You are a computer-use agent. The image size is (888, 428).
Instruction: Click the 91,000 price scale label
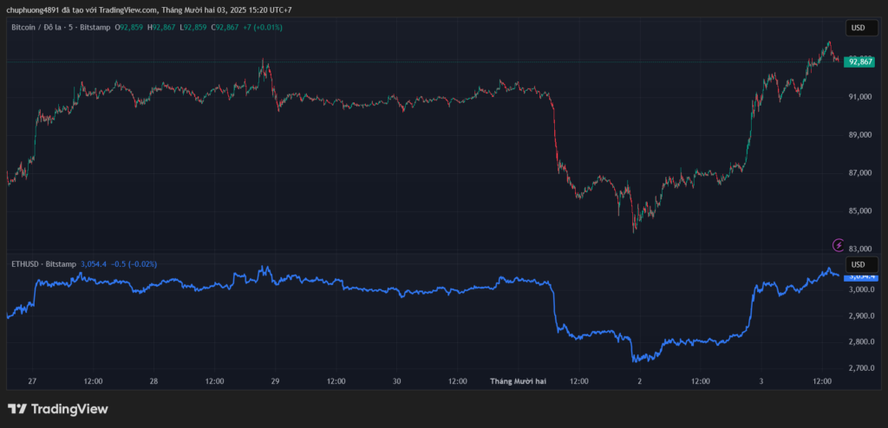(860, 97)
